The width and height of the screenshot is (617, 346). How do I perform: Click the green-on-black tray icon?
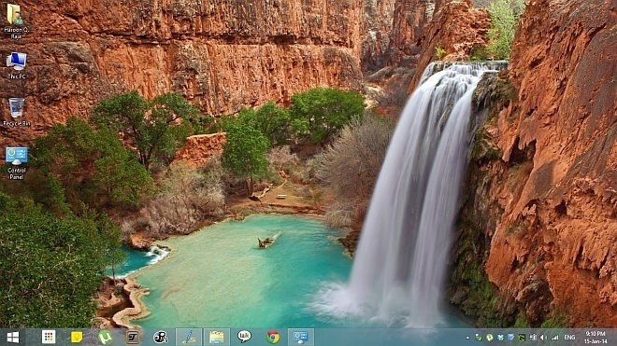[x=522, y=338]
